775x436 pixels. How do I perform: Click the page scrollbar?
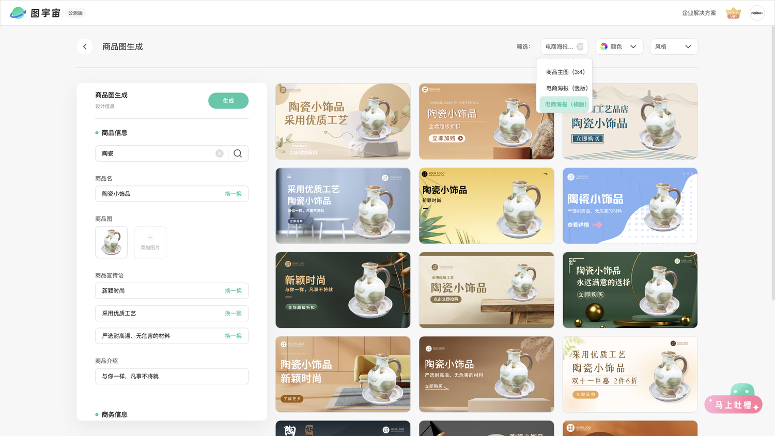coord(772,163)
